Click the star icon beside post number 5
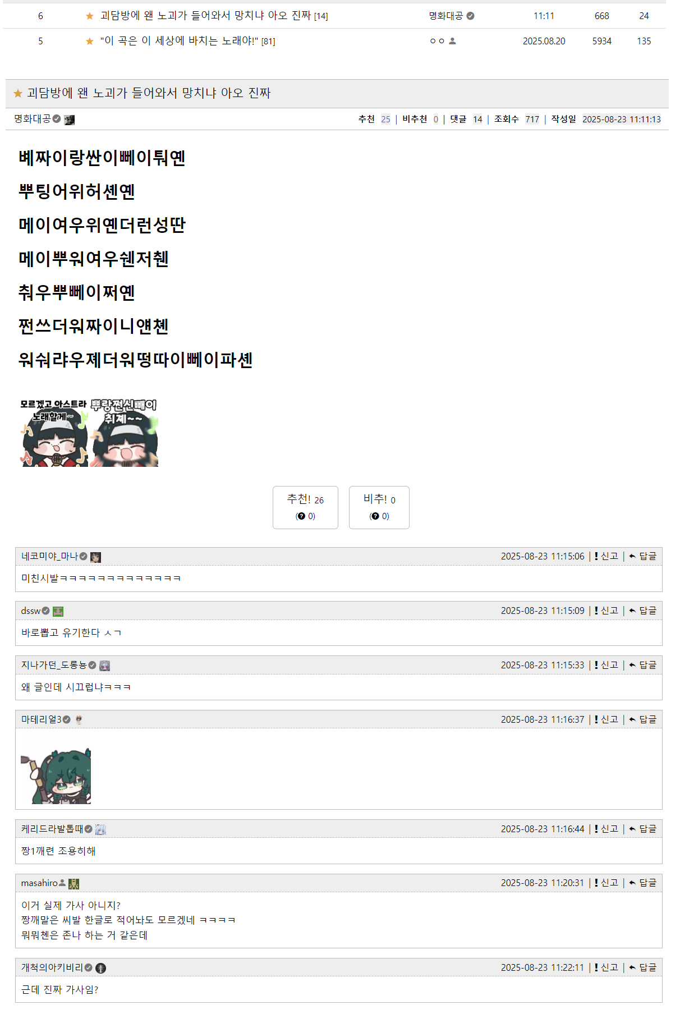 click(x=90, y=42)
